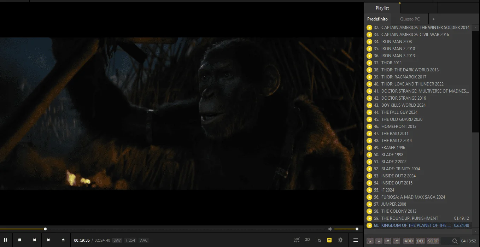Move selected item to playlist top
Viewport: 480px width, 247px height.
370,241
